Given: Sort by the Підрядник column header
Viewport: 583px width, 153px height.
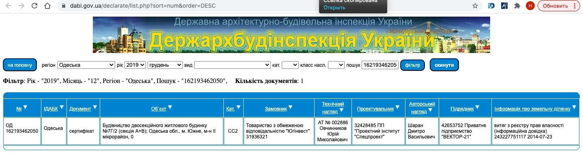Looking at the screenshot, I should coord(462,109).
